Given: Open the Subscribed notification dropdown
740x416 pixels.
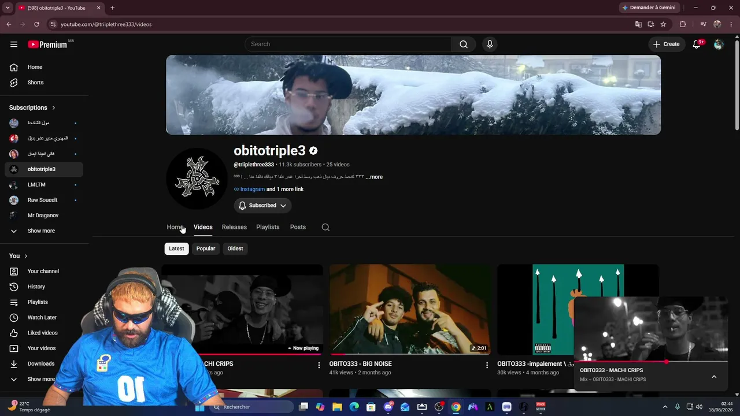Looking at the screenshot, I should point(262,206).
